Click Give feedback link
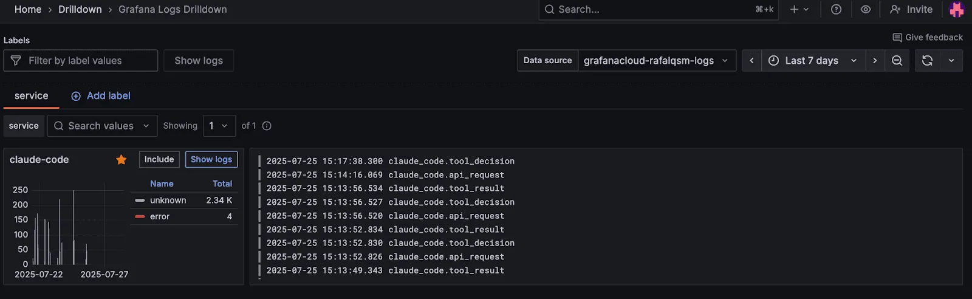Screen dimensions: 972x299 [x=928, y=37]
